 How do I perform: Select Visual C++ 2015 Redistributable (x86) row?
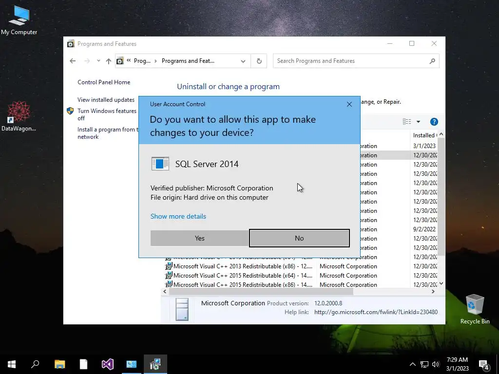[x=243, y=284]
